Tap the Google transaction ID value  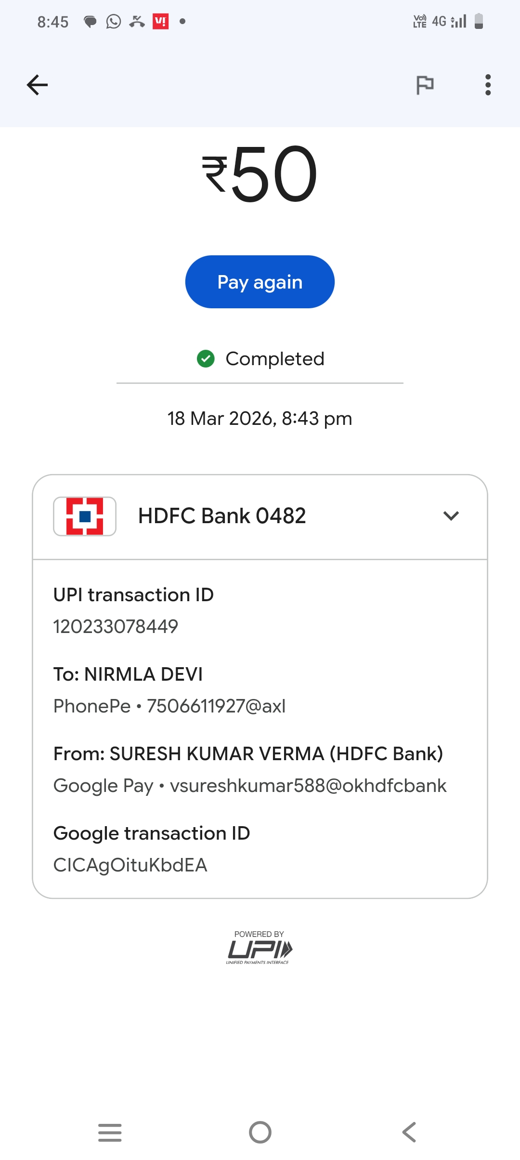click(x=130, y=865)
